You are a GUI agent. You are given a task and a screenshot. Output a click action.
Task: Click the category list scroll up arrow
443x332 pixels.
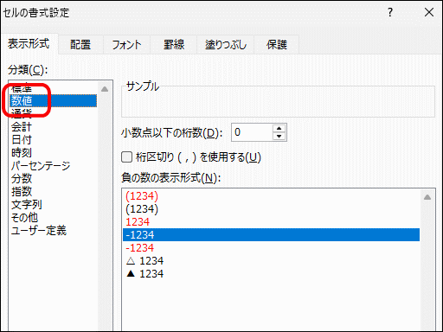click(x=105, y=89)
